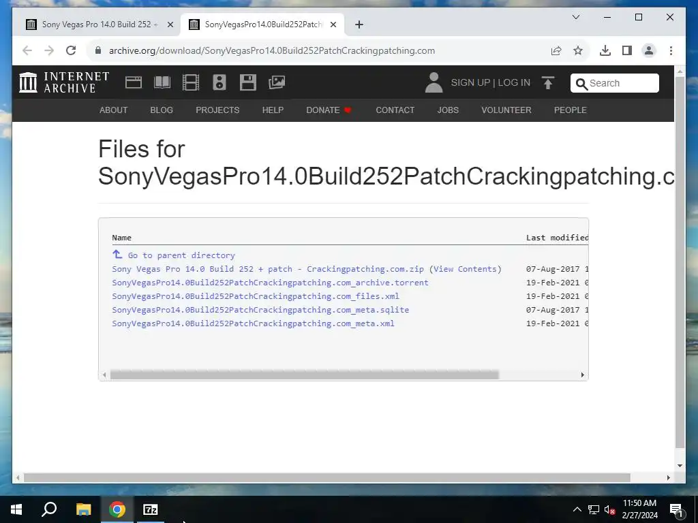Viewport: 698px width, 523px height.
Task: Open the _archive.torrent file link
Action: click(x=270, y=283)
